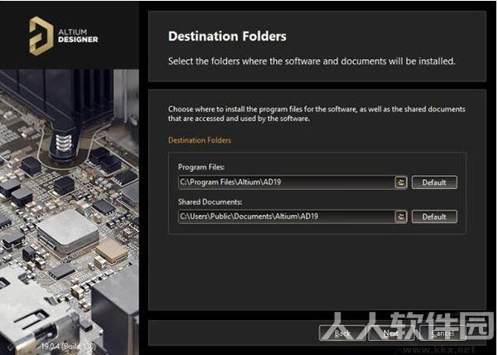498x355 pixels.
Task: Click the Program Files path input field
Action: pyautogui.click(x=286, y=182)
